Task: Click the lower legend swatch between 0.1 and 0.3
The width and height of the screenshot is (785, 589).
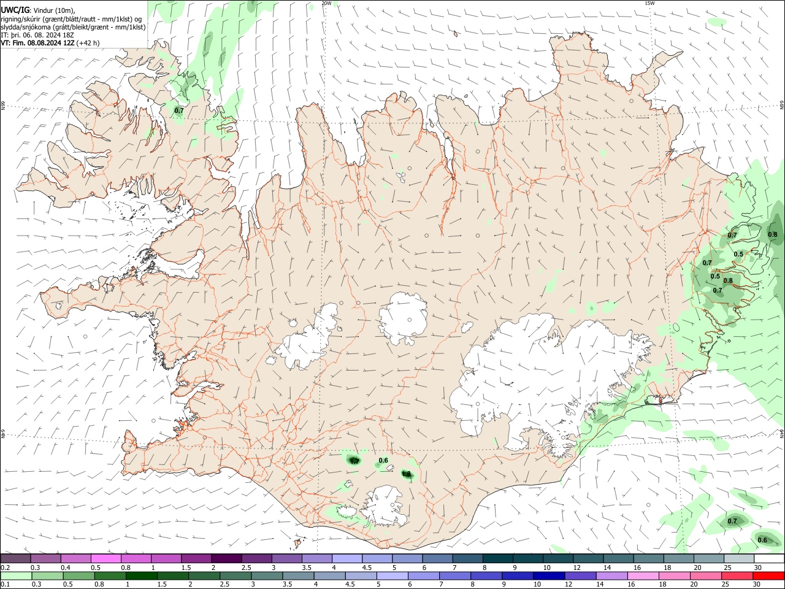Action: [16, 576]
